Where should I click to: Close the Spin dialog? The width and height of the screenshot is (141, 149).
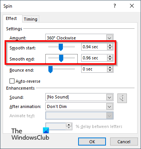pos(132,6)
